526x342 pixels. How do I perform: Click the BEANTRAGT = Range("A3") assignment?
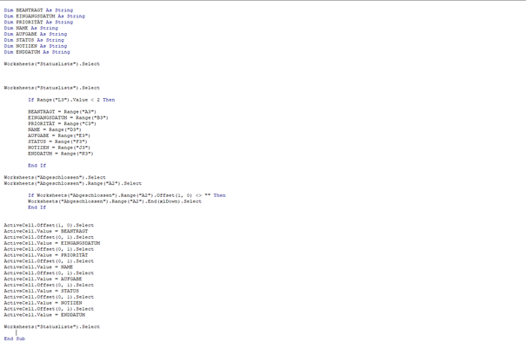click(x=62, y=112)
